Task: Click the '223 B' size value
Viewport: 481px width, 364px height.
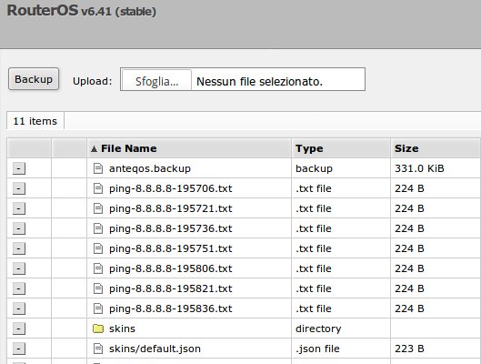Action: 409,349
